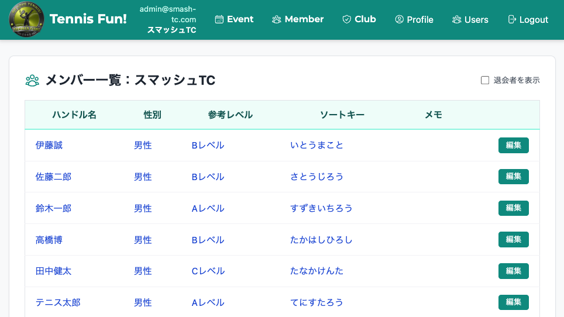This screenshot has height=317, width=564.
Task: Click the admin@smash-tc.com account text
Action: (168, 14)
